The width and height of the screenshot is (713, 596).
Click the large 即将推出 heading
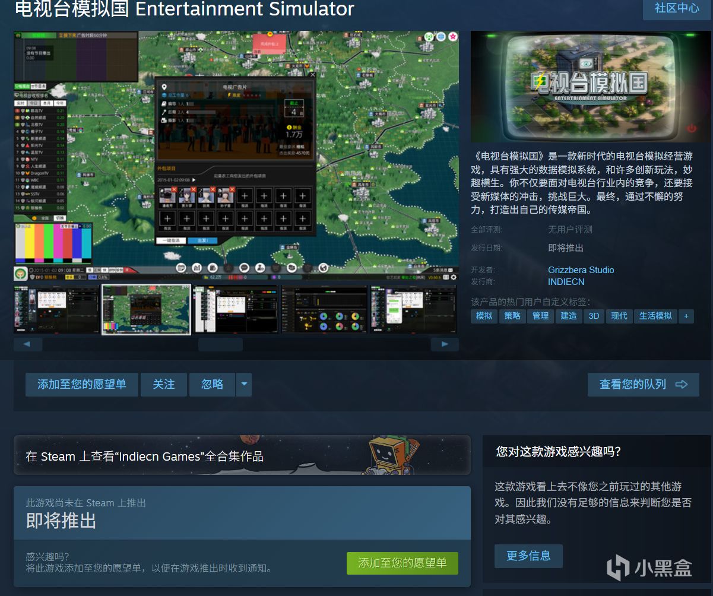[61, 521]
